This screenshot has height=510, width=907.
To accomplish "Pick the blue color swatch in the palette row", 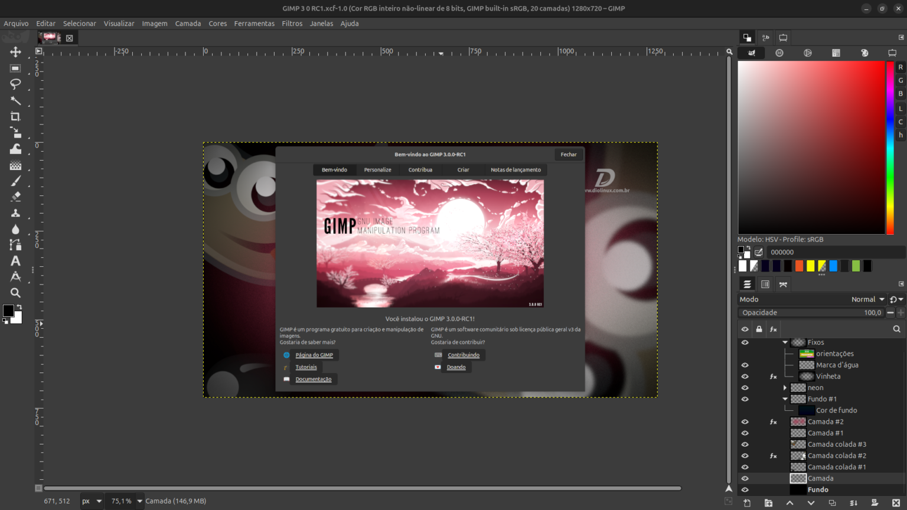I will click(x=833, y=266).
